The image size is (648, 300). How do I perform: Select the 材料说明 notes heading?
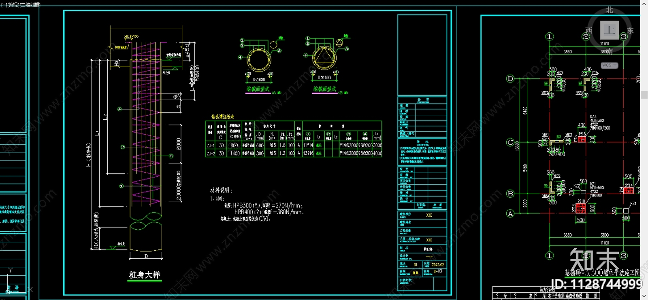[221, 190]
